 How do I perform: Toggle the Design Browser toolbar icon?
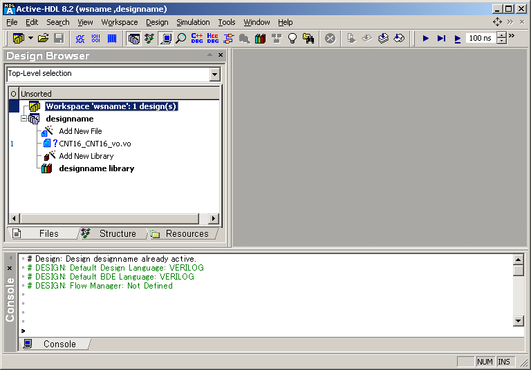click(x=133, y=39)
